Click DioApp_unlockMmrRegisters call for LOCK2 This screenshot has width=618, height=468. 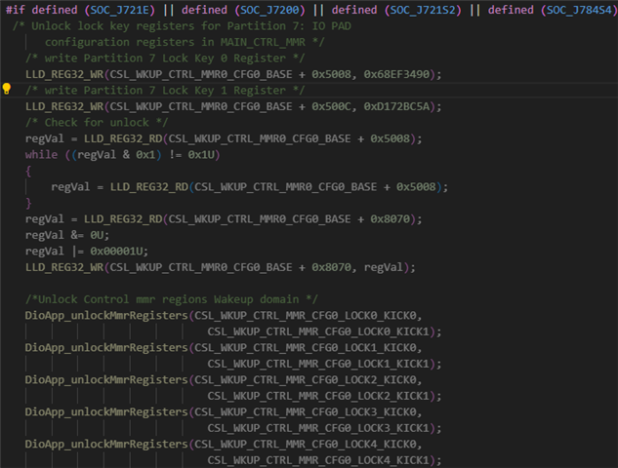coord(106,380)
